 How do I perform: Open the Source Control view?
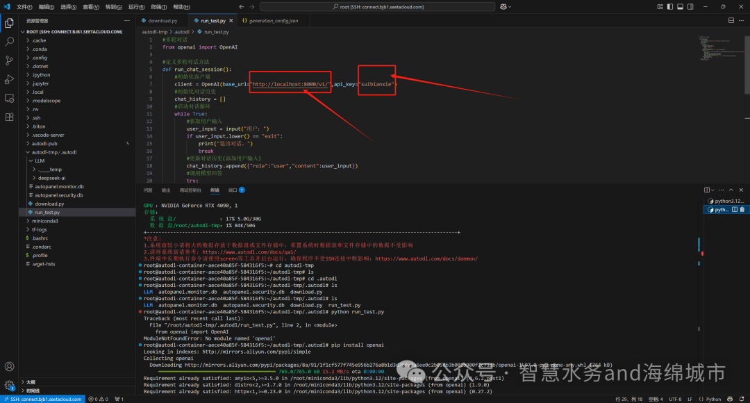tap(9, 60)
